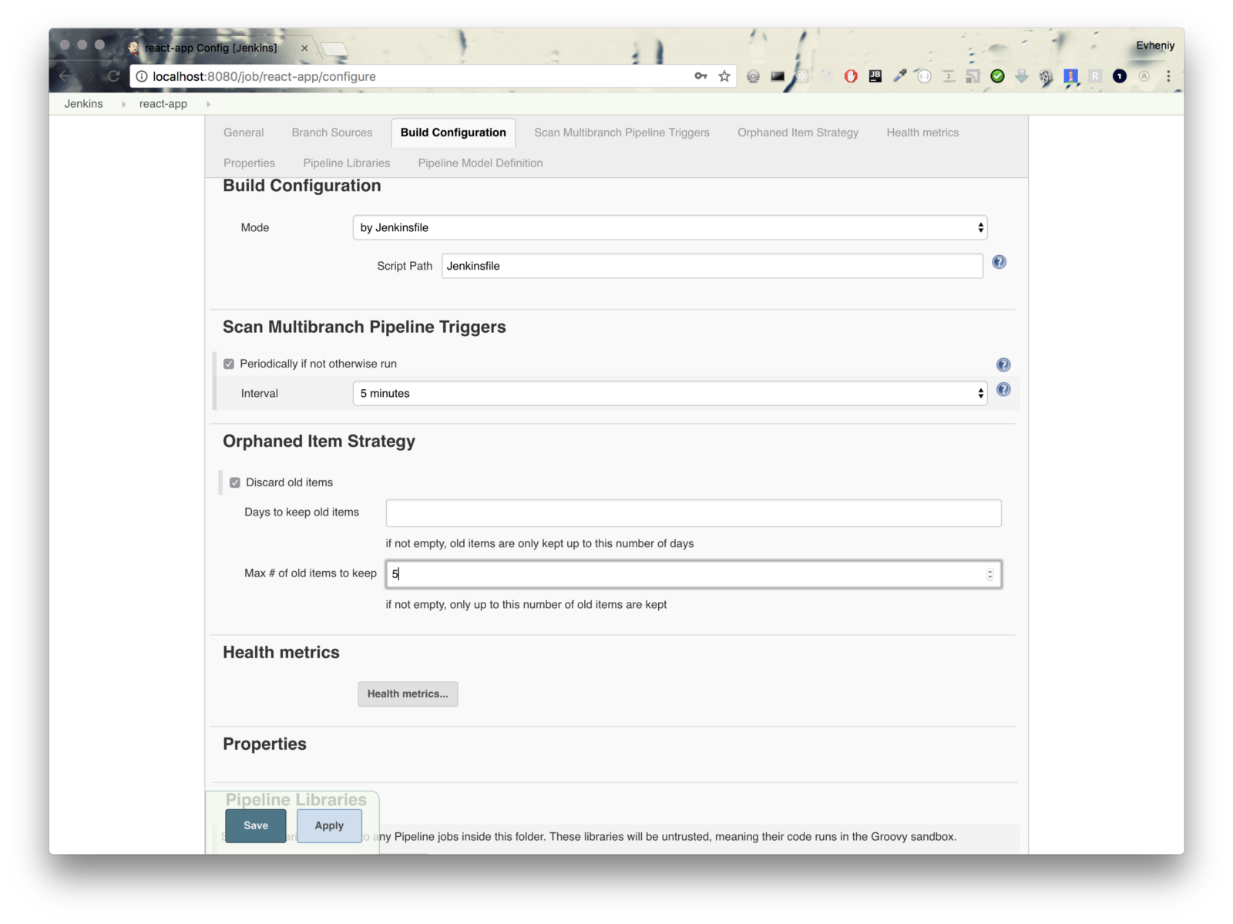Go to Scan Multibranch Pipeline Triggers tab
Viewport: 1233px width, 924px height.
(x=622, y=133)
